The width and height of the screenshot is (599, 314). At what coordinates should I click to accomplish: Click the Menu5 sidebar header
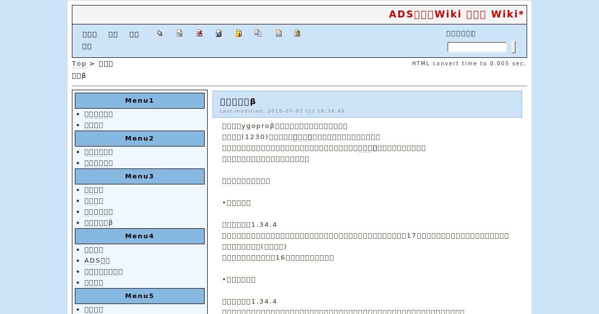point(140,296)
